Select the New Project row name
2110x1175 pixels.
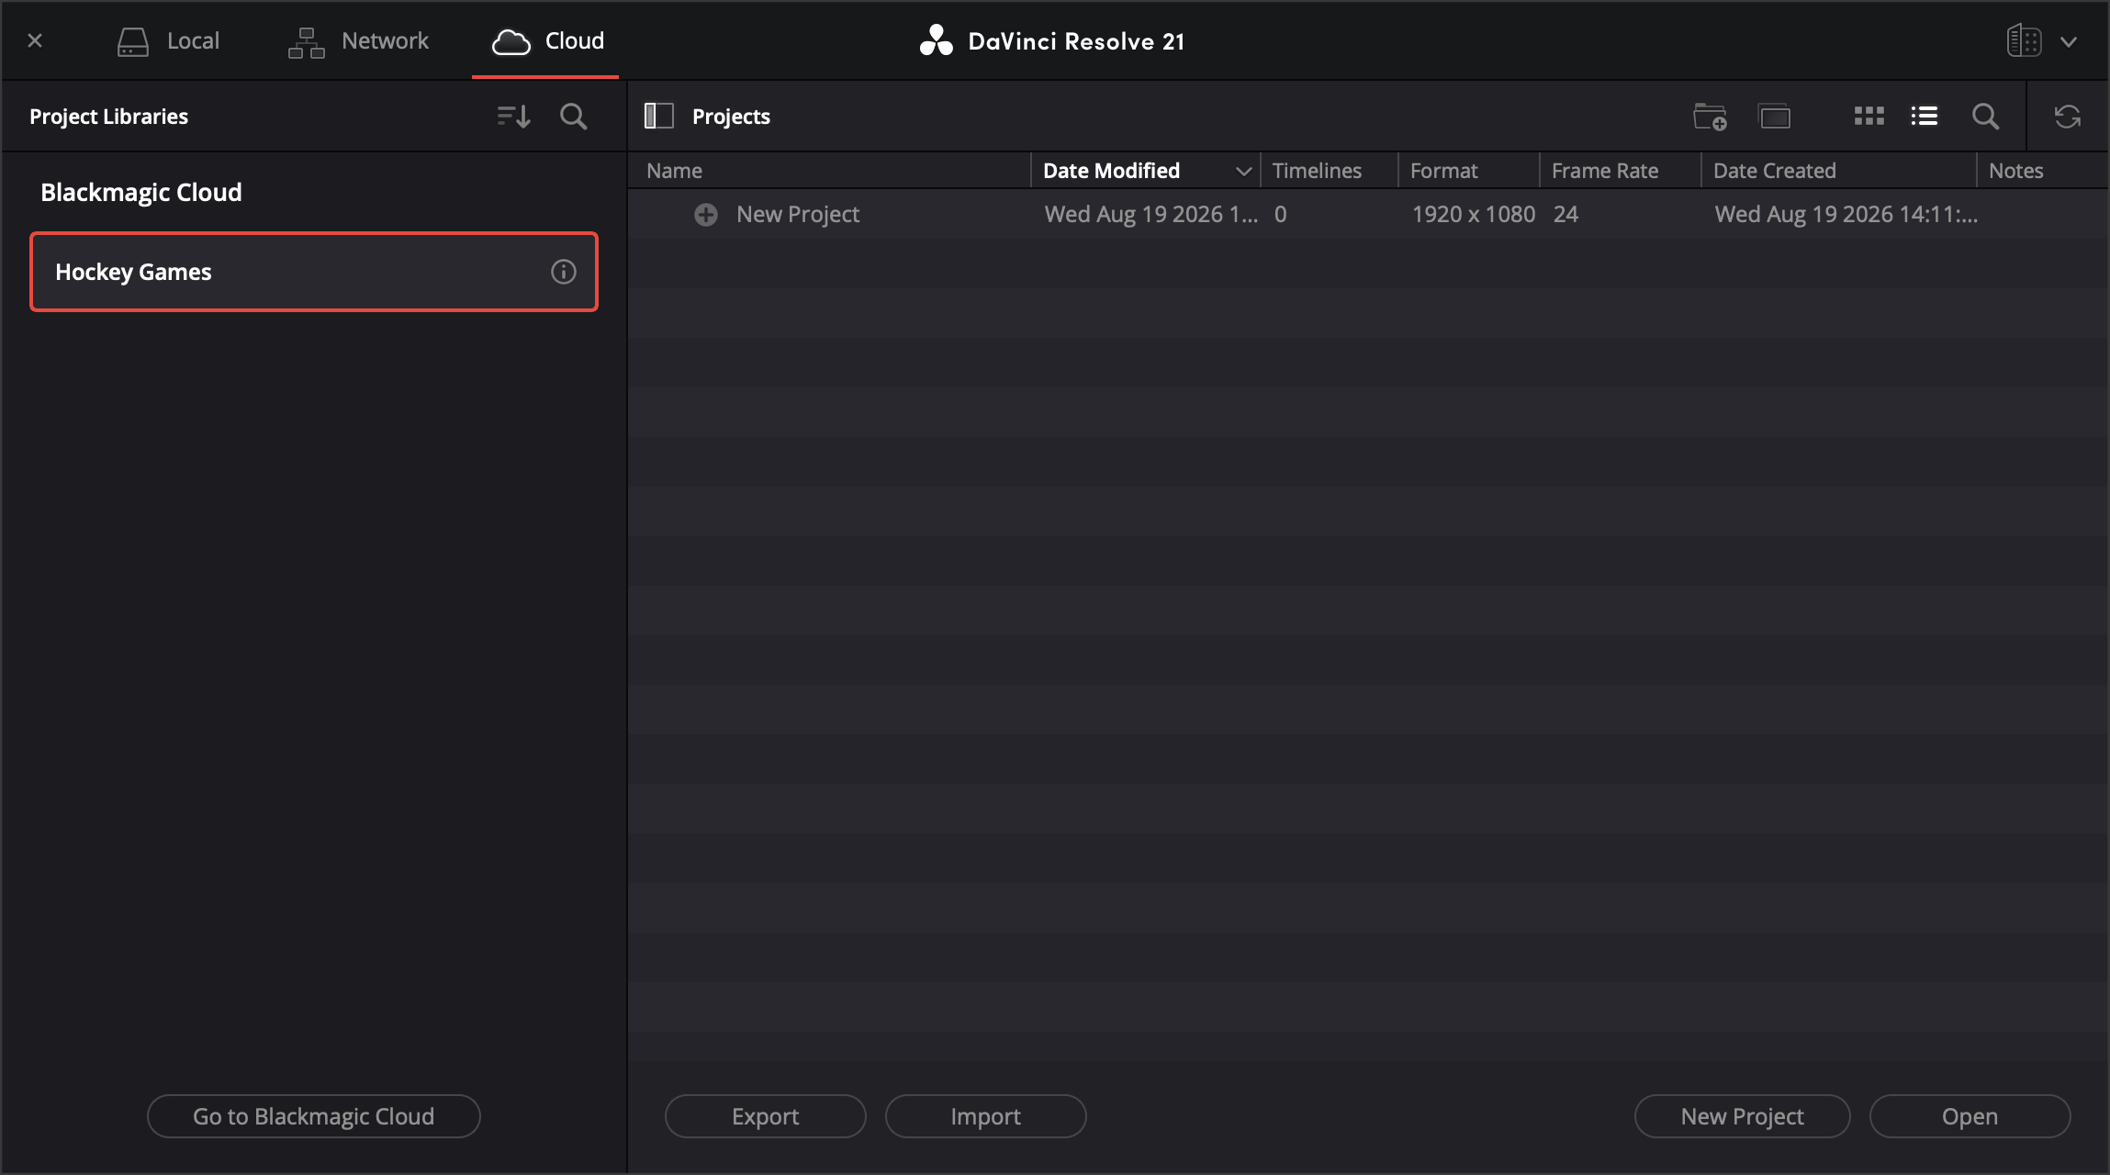click(x=798, y=215)
